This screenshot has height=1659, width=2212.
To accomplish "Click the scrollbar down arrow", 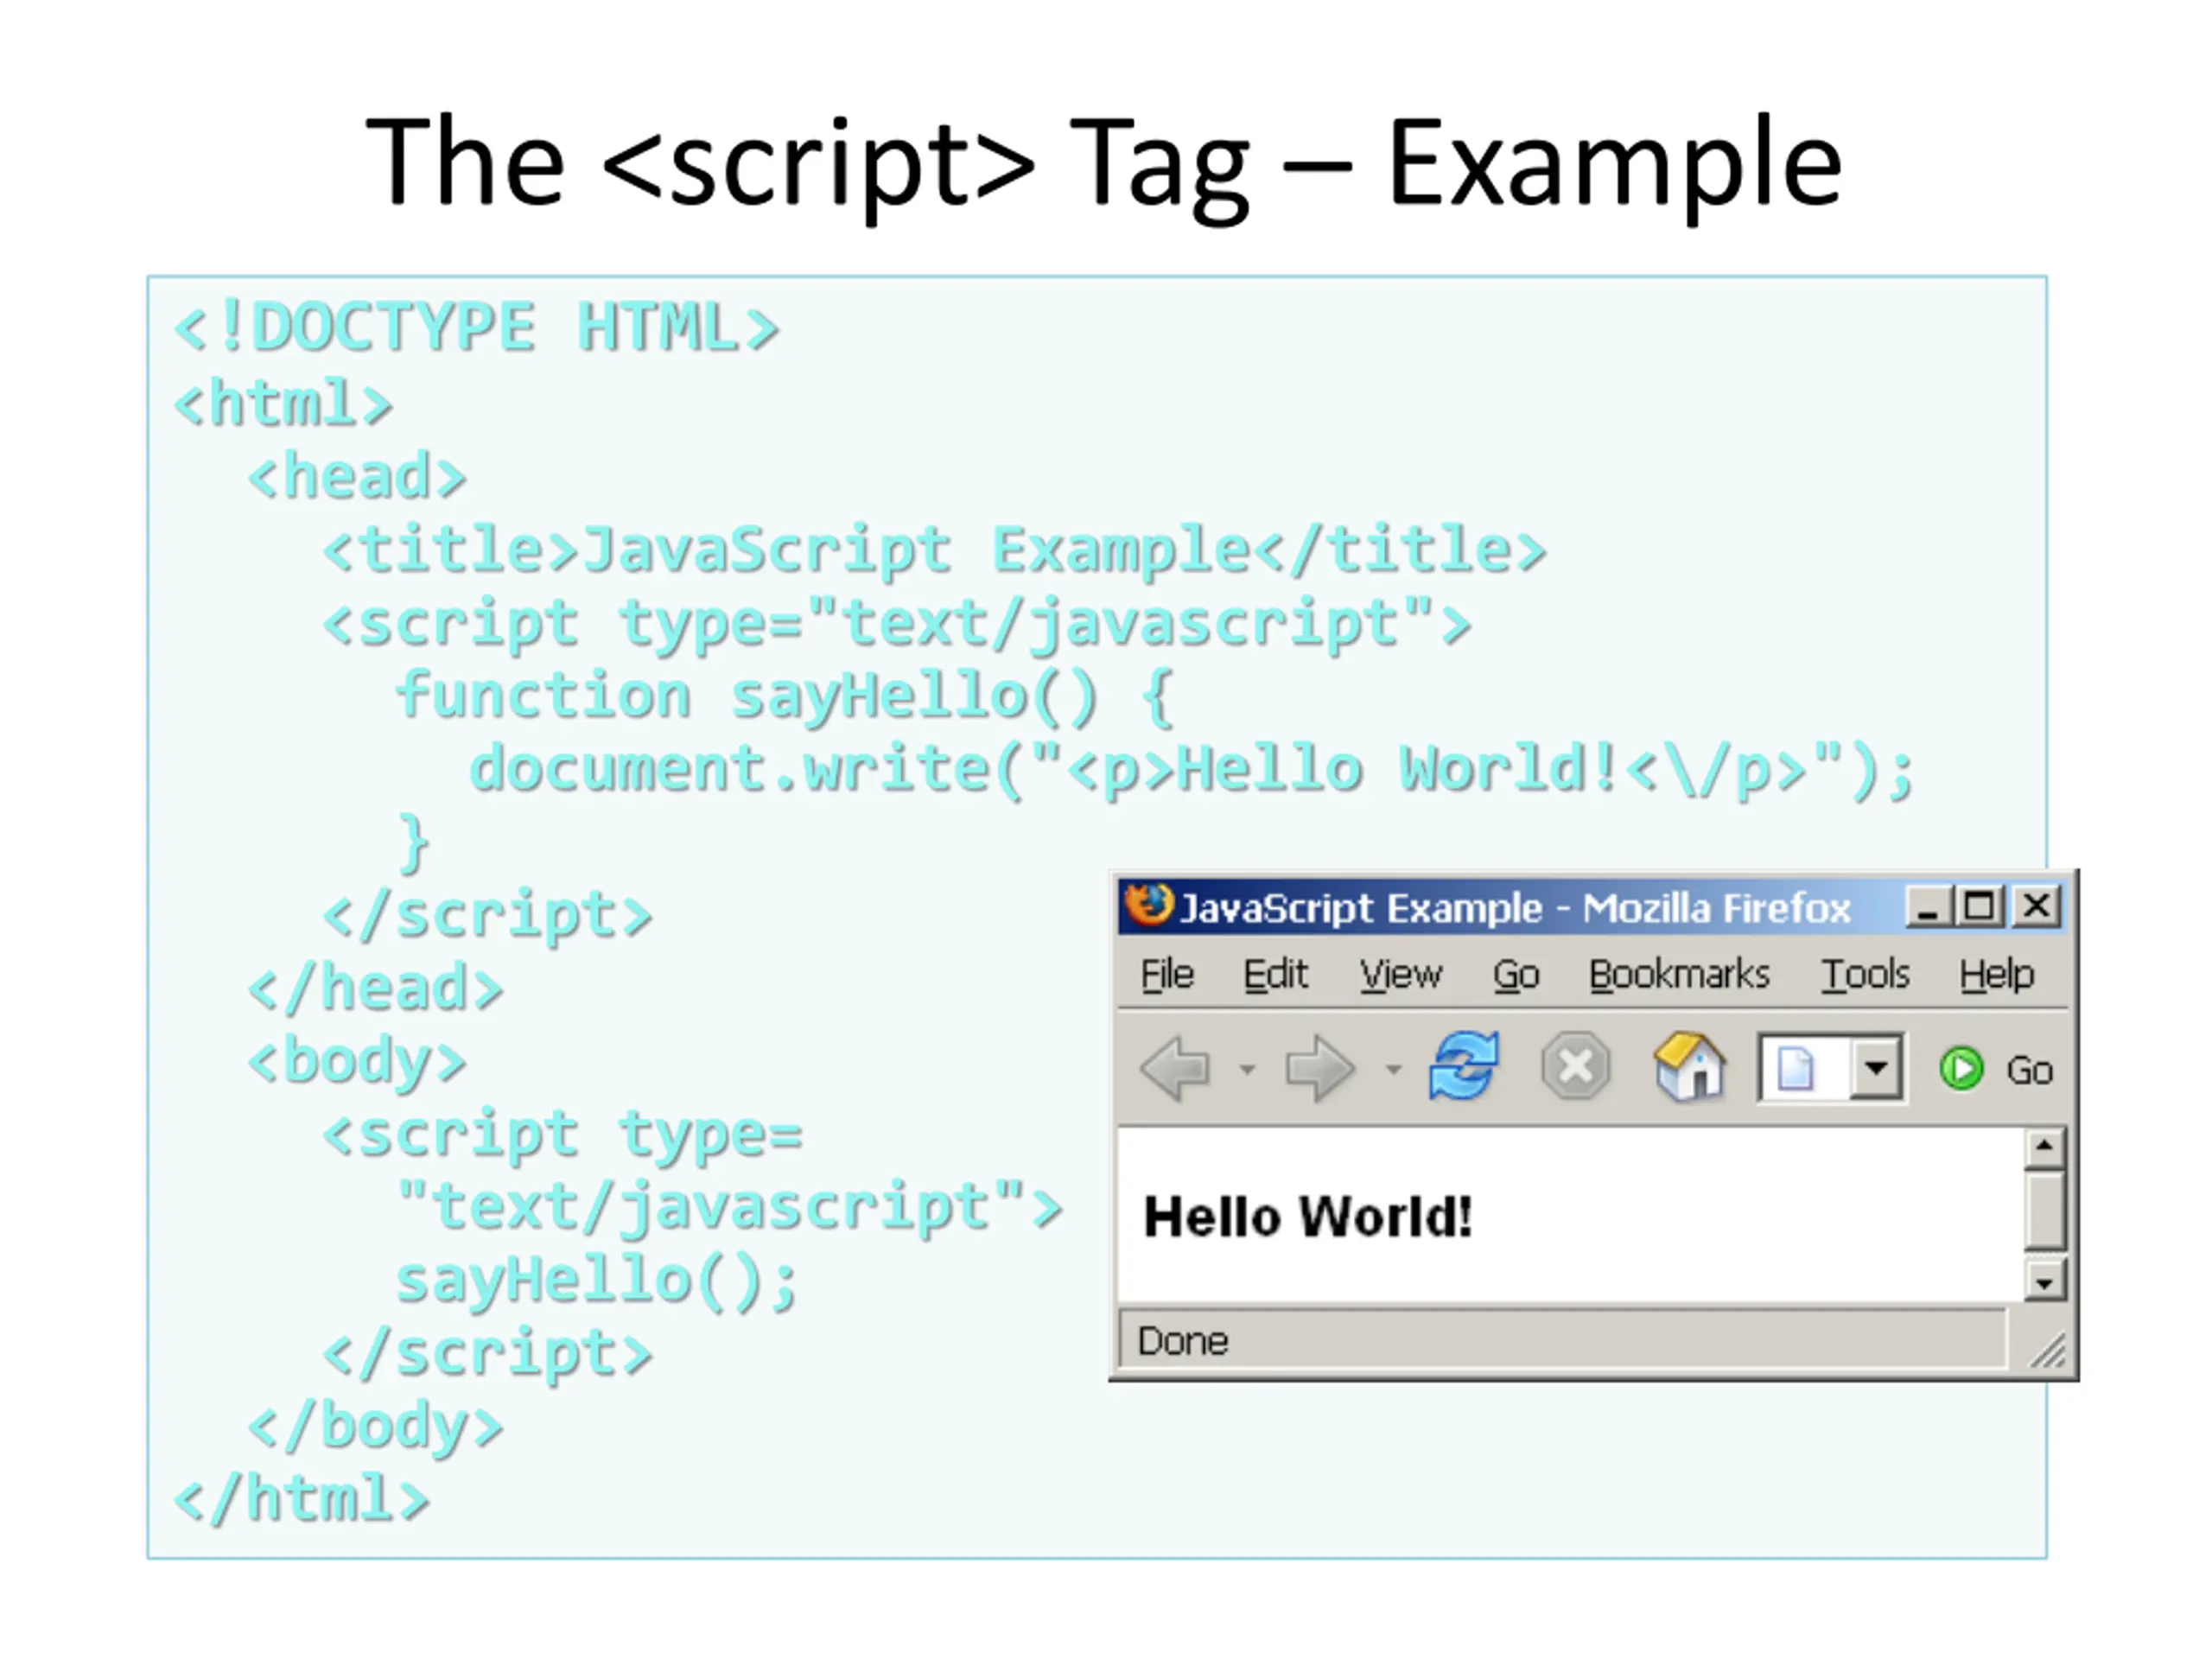I will [2045, 1281].
